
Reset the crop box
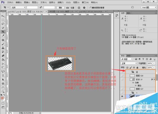tap(132, 7)
